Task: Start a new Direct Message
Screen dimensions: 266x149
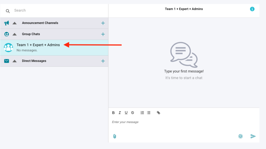Action: click(x=103, y=61)
